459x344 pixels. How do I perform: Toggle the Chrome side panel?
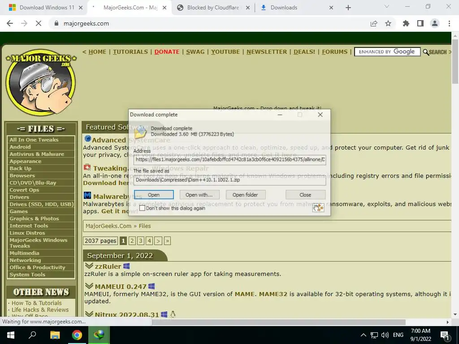[x=420, y=23]
